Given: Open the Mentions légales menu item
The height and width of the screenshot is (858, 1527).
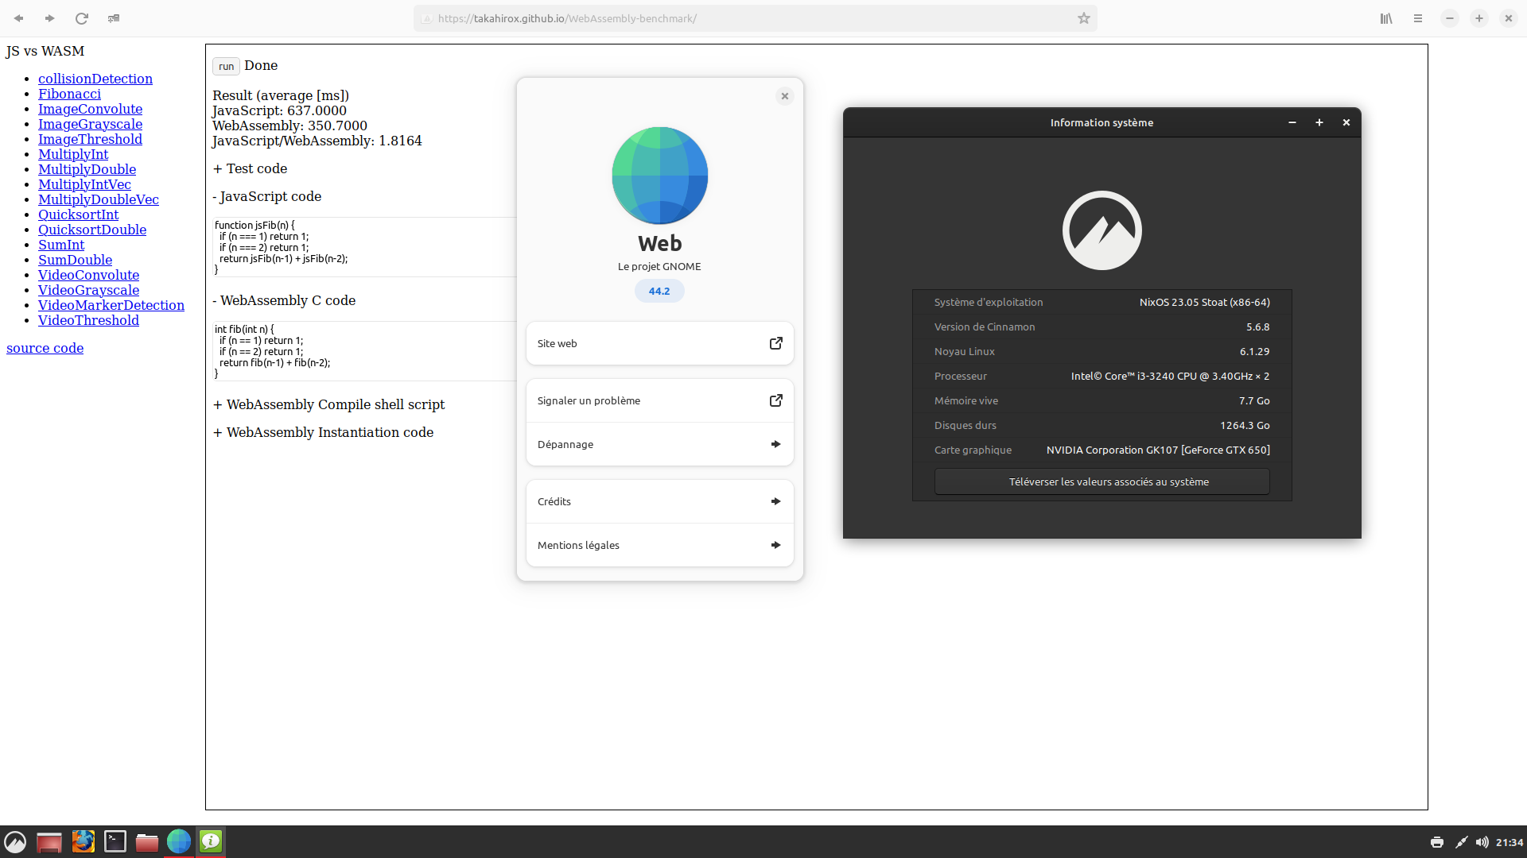Looking at the screenshot, I should [659, 543].
